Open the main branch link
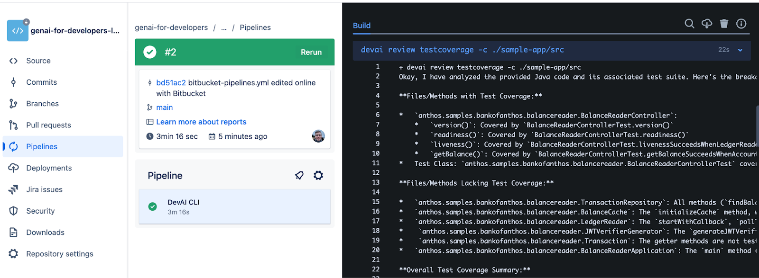This screenshot has height=278, width=759. 165,108
